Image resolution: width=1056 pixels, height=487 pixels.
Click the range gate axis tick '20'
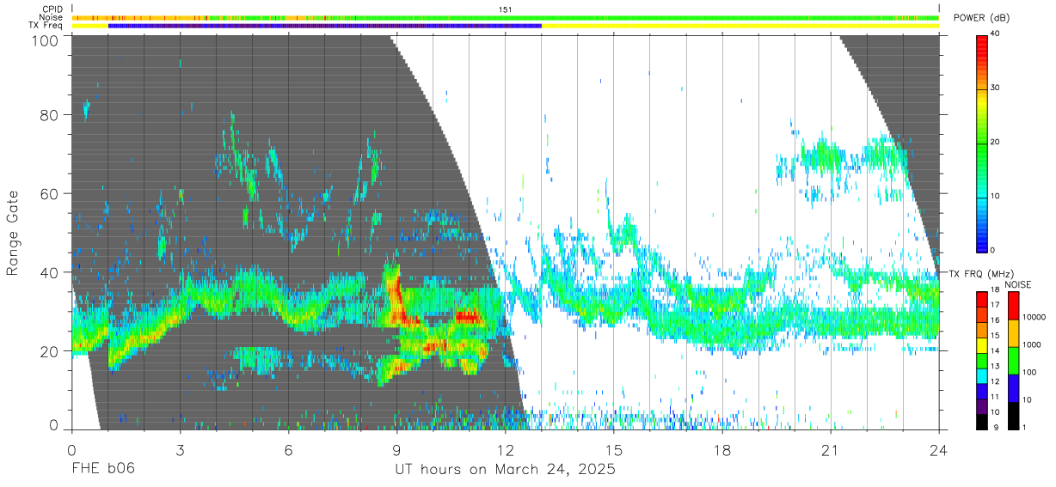(49, 352)
